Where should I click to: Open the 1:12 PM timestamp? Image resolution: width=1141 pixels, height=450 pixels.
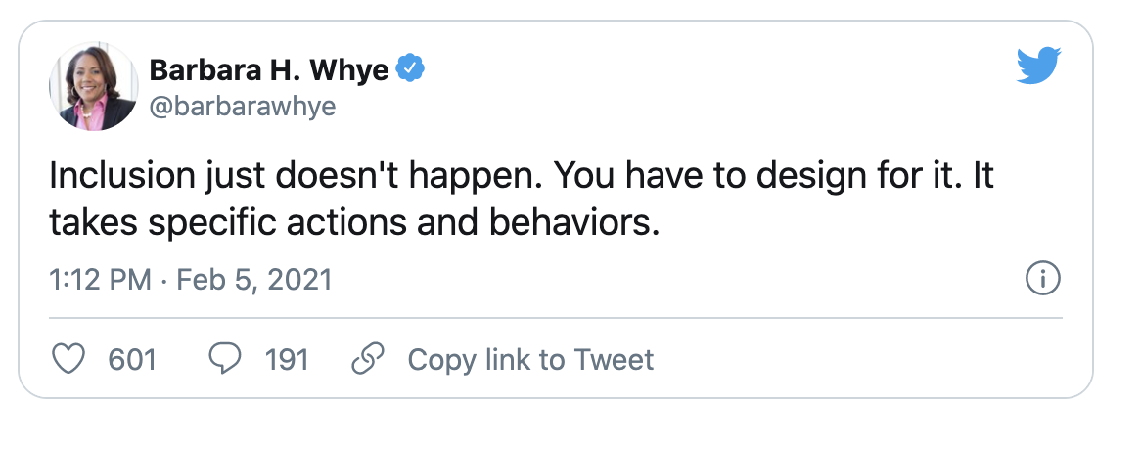[x=100, y=280]
